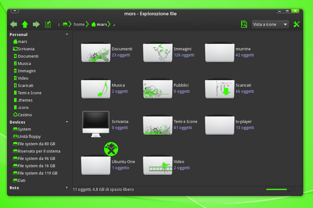Click the drive root path icon
Screen dimensions: 313x208
coord(65,24)
